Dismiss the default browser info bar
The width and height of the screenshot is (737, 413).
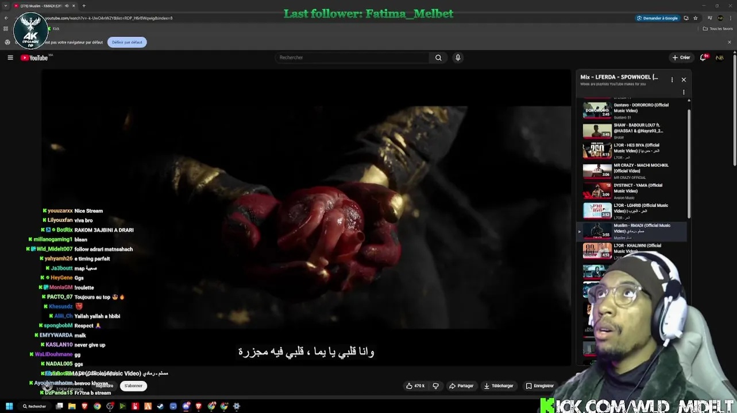pyautogui.click(x=730, y=42)
